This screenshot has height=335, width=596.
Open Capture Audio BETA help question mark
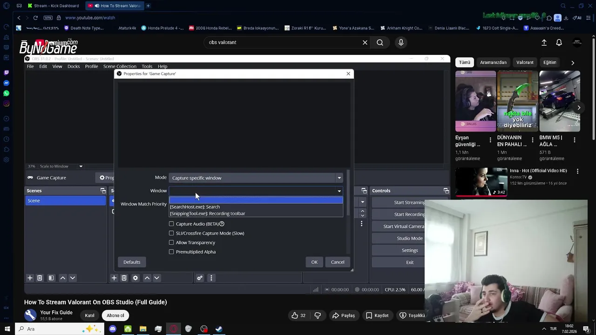point(222,224)
